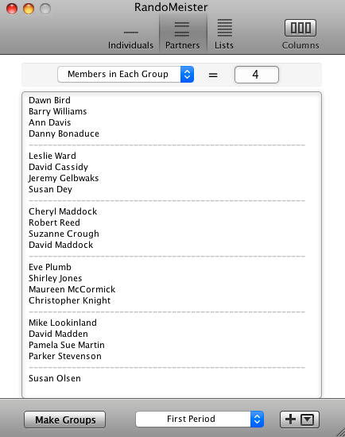Click the group size number field
This screenshot has width=345, height=437.
tap(257, 75)
